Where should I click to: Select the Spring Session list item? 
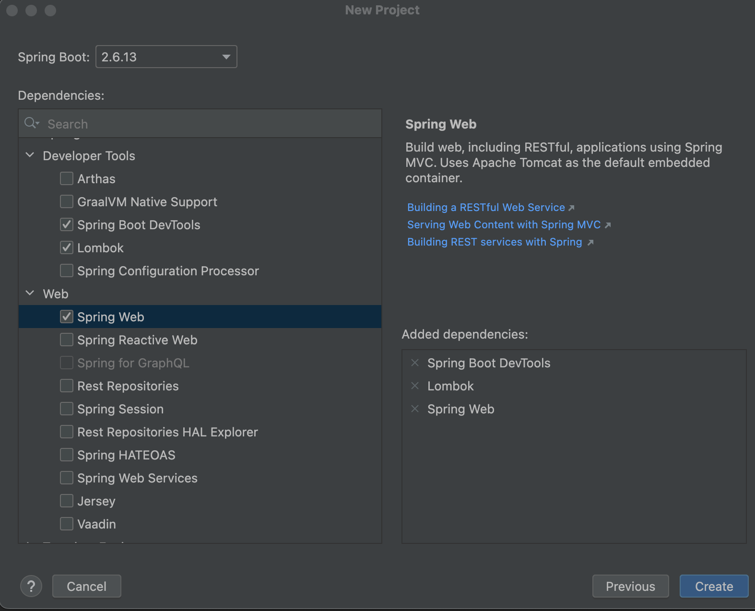point(120,409)
